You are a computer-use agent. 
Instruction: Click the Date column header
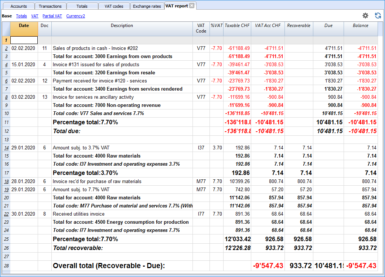point(24,25)
